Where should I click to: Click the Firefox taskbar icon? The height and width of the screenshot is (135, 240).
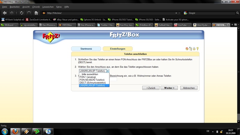(15, 131)
